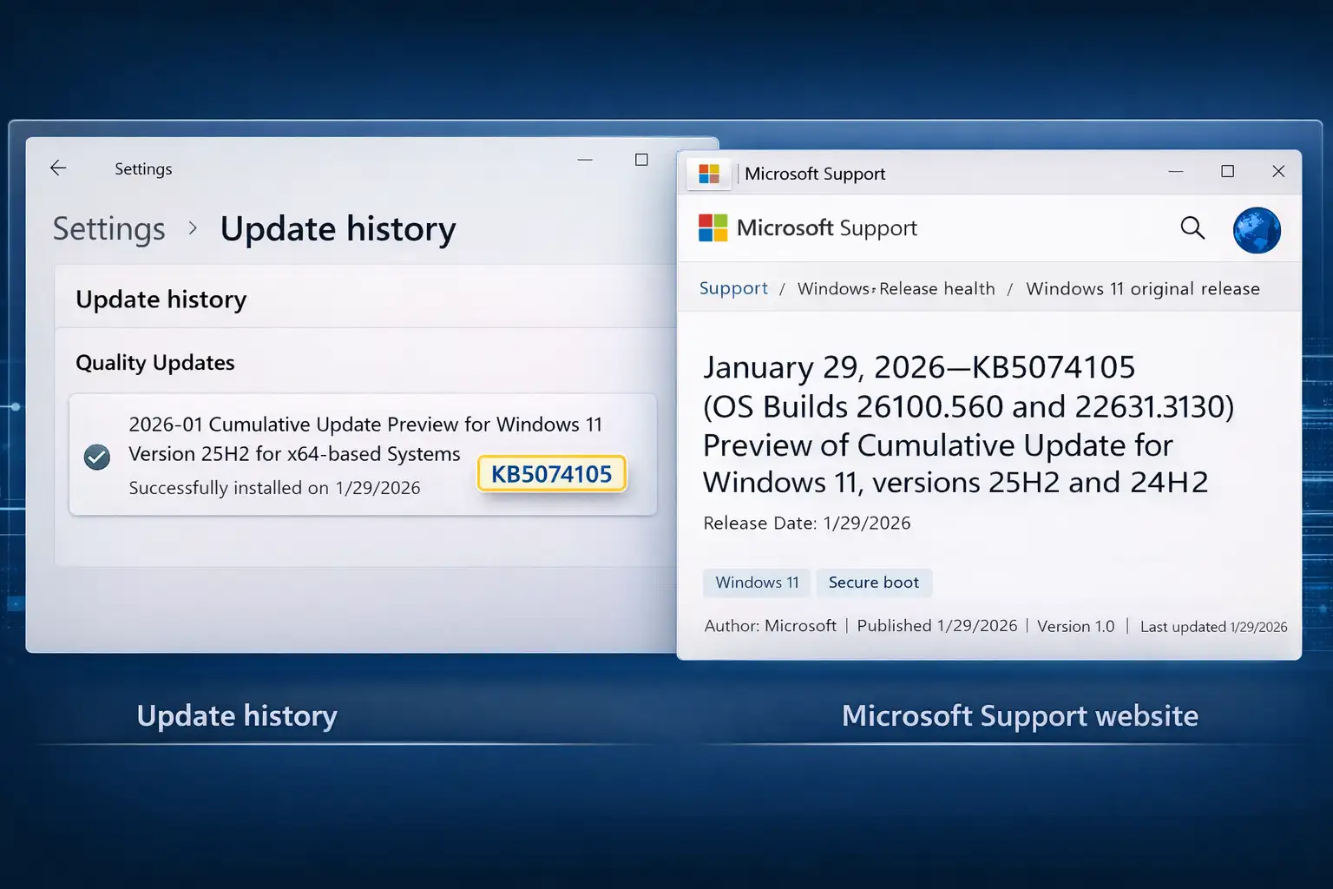Click the green checkmark on the installed update
The image size is (1333, 889).
[97, 458]
